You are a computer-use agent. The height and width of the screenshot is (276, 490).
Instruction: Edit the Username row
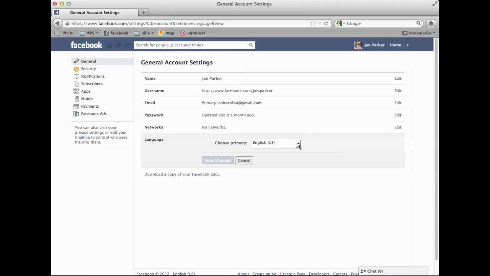[x=398, y=90]
